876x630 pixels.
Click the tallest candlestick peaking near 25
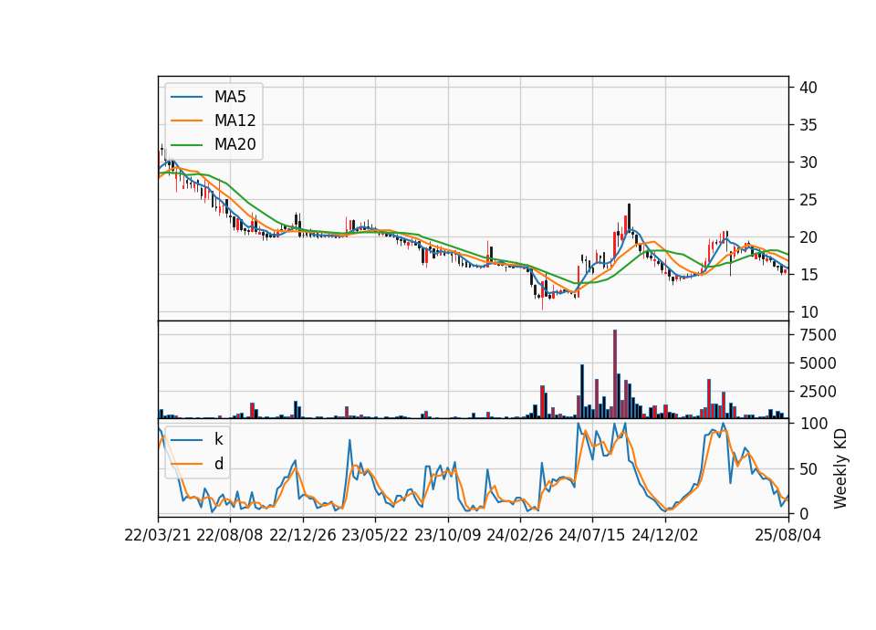point(629,216)
